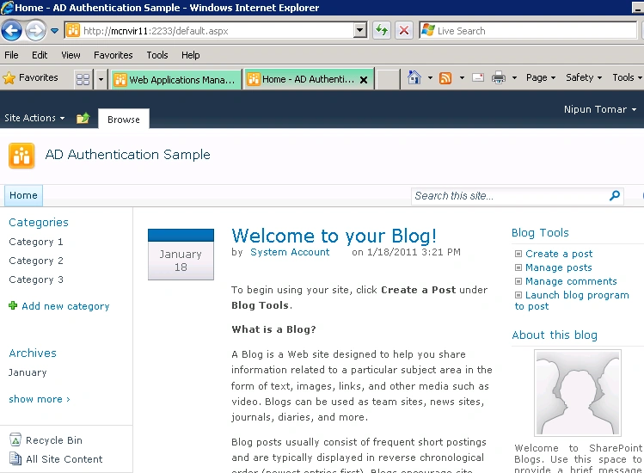Open the All Site Content link
The image size is (644, 473).
(x=64, y=459)
